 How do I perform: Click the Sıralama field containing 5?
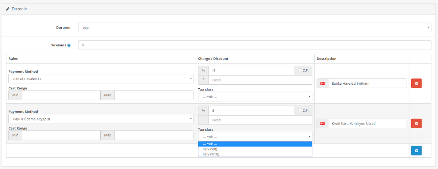[x=255, y=45]
